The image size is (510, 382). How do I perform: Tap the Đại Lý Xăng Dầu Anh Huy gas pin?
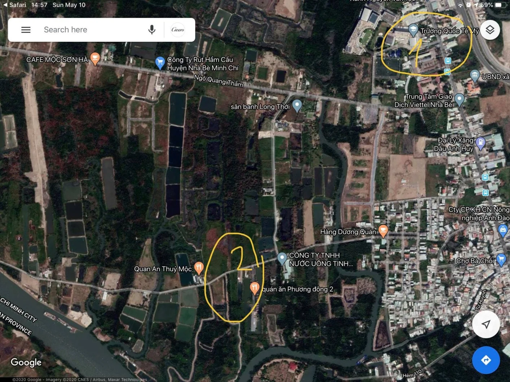coord(480,143)
